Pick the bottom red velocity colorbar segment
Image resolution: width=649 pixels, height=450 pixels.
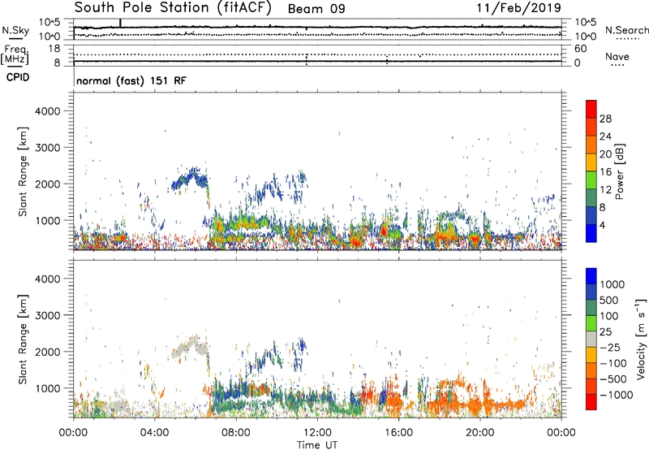coord(591,402)
